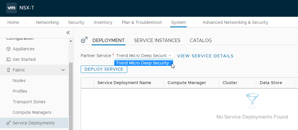Open the VIEW SERVICE DETAILS link

click(205, 56)
